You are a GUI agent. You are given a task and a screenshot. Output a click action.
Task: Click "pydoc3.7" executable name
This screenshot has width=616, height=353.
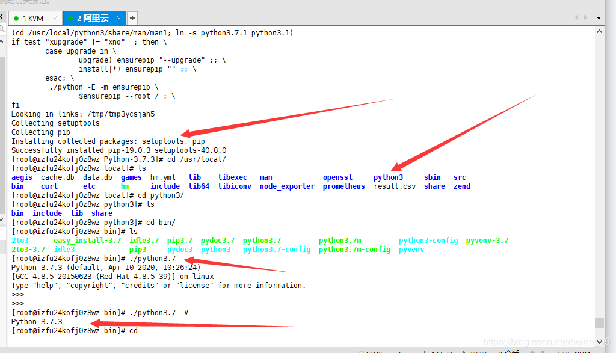pos(218,241)
